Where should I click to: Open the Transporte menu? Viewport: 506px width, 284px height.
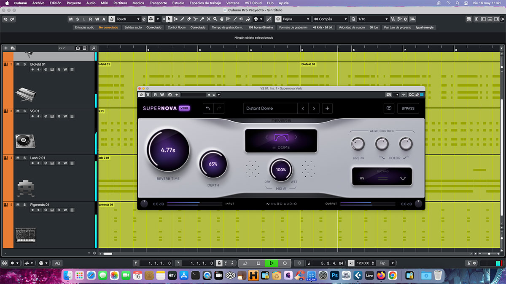tap(158, 3)
